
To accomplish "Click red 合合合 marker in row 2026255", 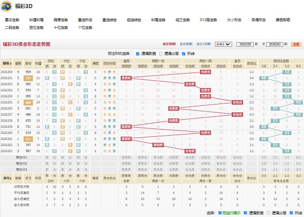I will pos(237,102).
